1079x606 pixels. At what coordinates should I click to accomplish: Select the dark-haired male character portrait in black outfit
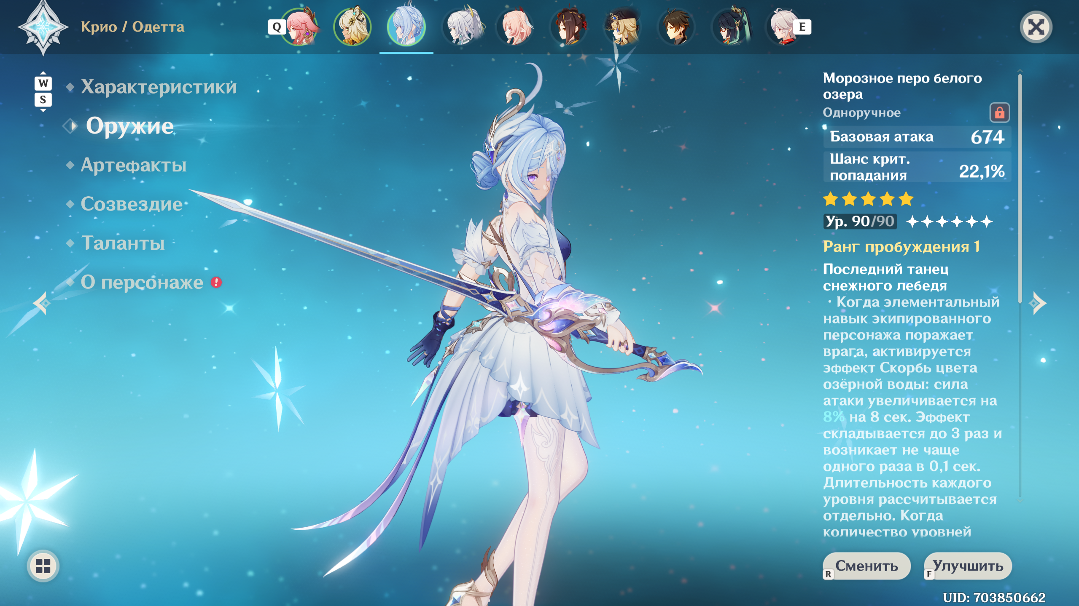pyautogui.click(x=676, y=27)
